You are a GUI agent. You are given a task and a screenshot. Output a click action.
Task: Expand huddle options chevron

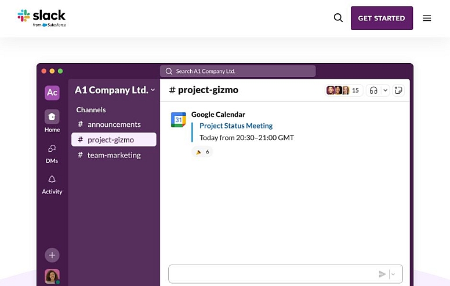386,90
